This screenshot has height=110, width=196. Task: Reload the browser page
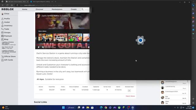(x=7, y=5)
